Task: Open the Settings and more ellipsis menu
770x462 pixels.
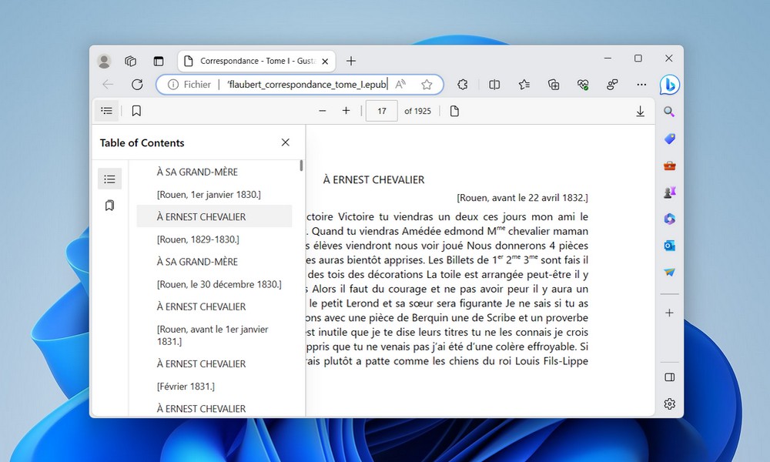Action: (641, 85)
